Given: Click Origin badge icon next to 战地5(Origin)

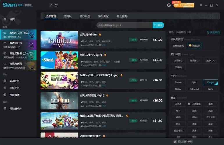Looking at the screenshot, I should tap(100, 35).
